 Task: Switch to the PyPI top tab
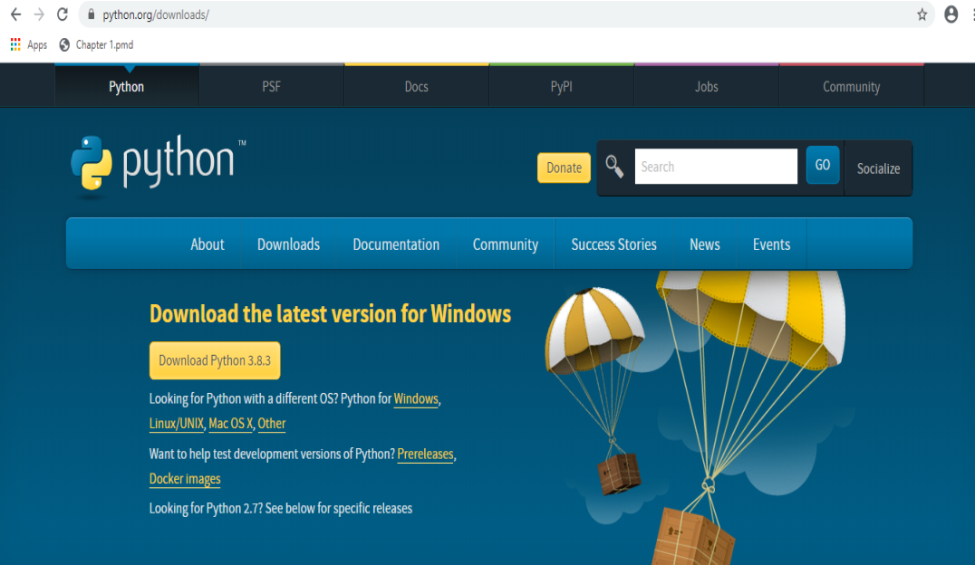(x=561, y=87)
